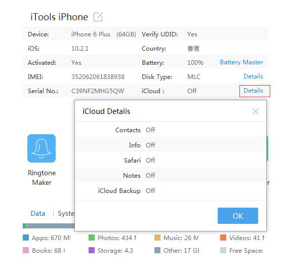Close the iCloud Details dialog with X

click(256, 111)
